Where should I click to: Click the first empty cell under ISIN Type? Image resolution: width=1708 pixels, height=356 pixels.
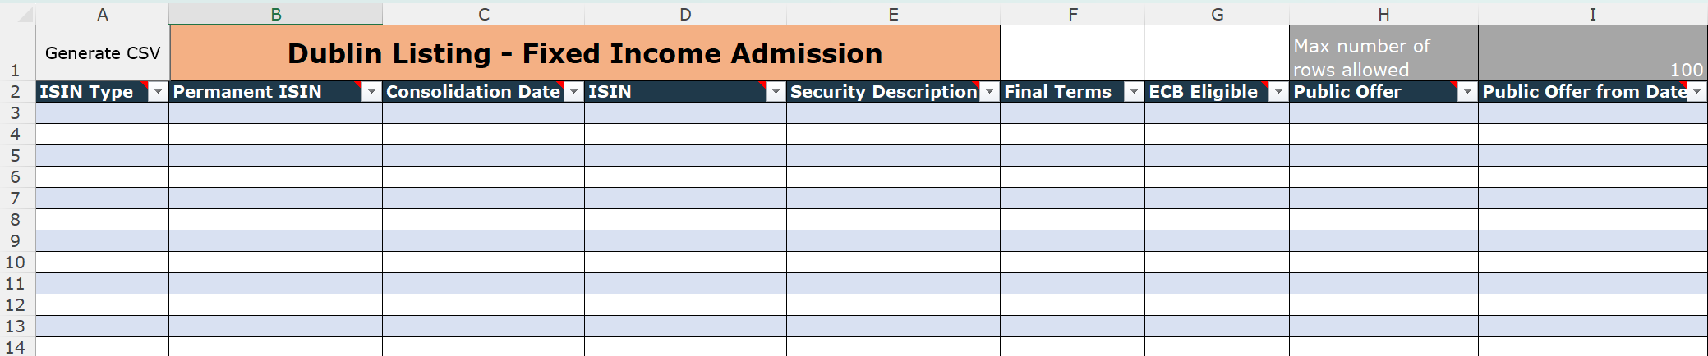[103, 113]
